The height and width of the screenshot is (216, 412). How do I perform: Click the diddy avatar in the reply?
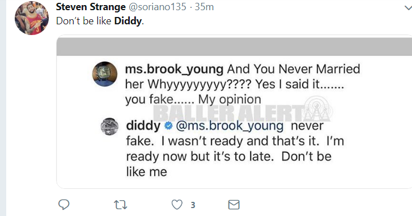click(x=109, y=126)
